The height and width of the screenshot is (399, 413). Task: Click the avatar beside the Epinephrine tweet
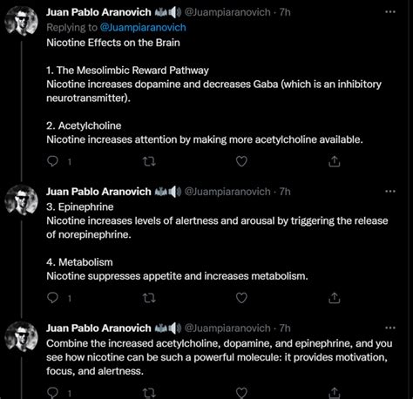point(22,200)
